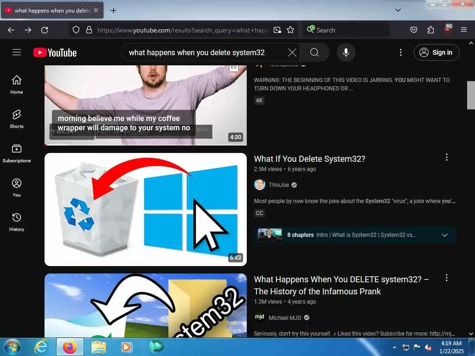Open the network tray icon

(405, 347)
